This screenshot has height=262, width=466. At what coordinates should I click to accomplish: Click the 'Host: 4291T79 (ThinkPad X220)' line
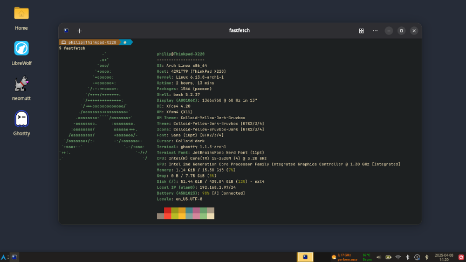pos(191,71)
